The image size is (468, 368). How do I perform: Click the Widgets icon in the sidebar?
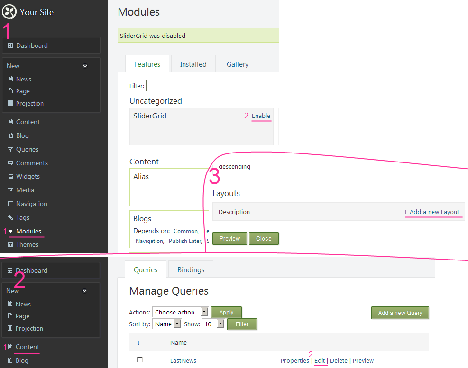[10, 176]
